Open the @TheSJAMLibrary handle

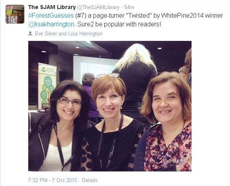(x=98, y=7)
